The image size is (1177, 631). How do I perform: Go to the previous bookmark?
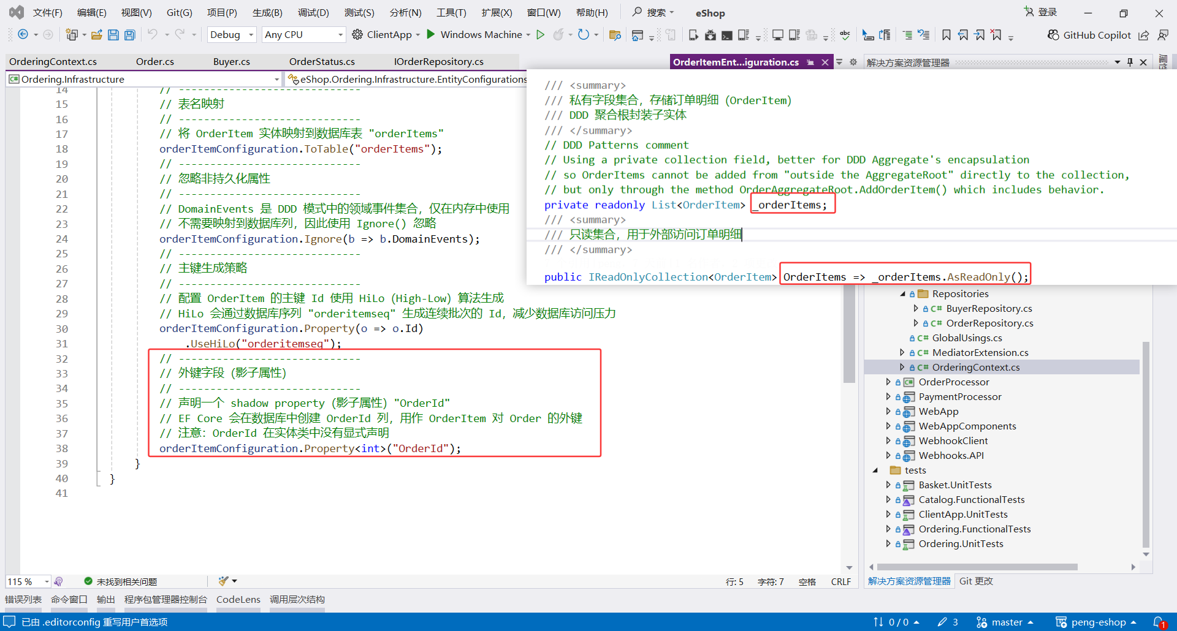(x=963, y=35)
